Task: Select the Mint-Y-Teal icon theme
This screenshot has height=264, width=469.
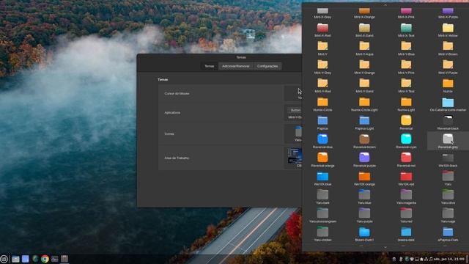Action: [x=406, y=86]
